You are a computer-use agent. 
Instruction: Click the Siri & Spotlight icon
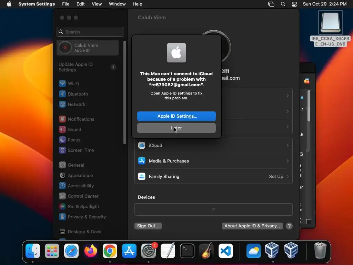tap(62, 207)
